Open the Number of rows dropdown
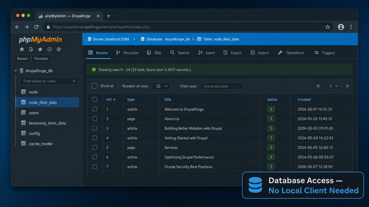The height and width of the screenshot is (207, 369). (x=161, y=86)
